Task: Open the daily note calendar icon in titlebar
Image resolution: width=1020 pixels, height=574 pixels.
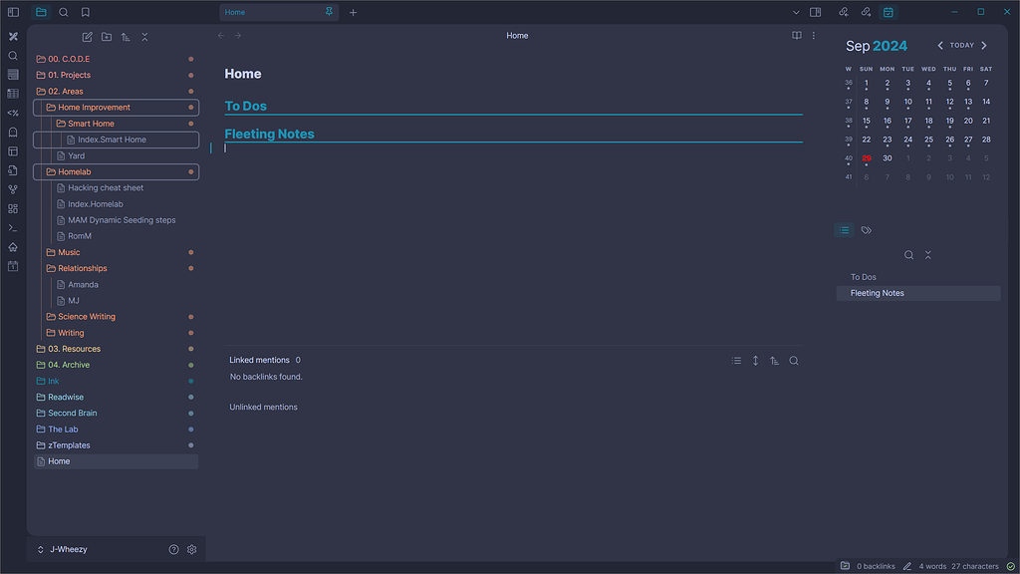Action: (890, 11)
